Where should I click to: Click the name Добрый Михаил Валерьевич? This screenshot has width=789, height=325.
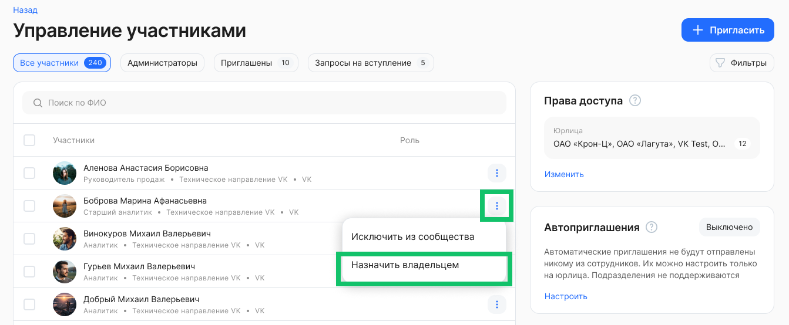141,299
